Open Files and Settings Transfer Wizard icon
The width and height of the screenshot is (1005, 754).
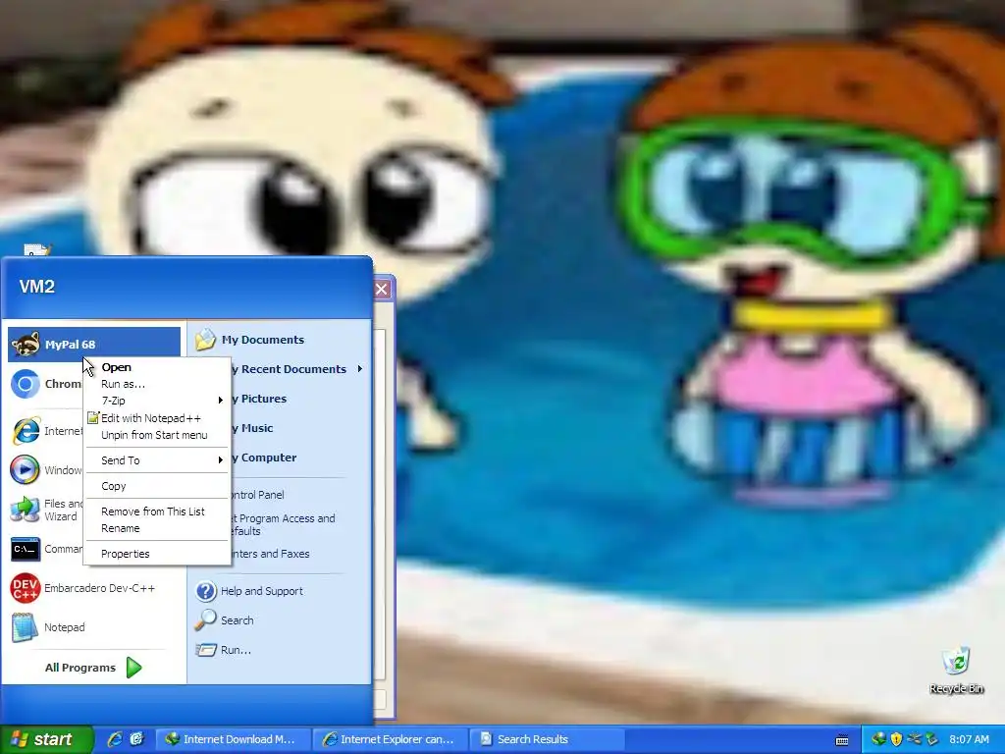tap(26, 510)
